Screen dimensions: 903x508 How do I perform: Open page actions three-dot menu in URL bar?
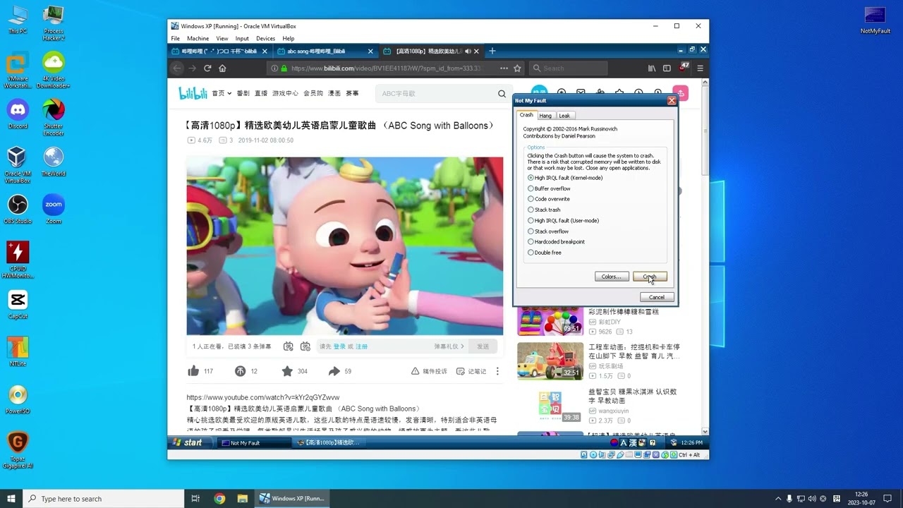pos(504,68)
